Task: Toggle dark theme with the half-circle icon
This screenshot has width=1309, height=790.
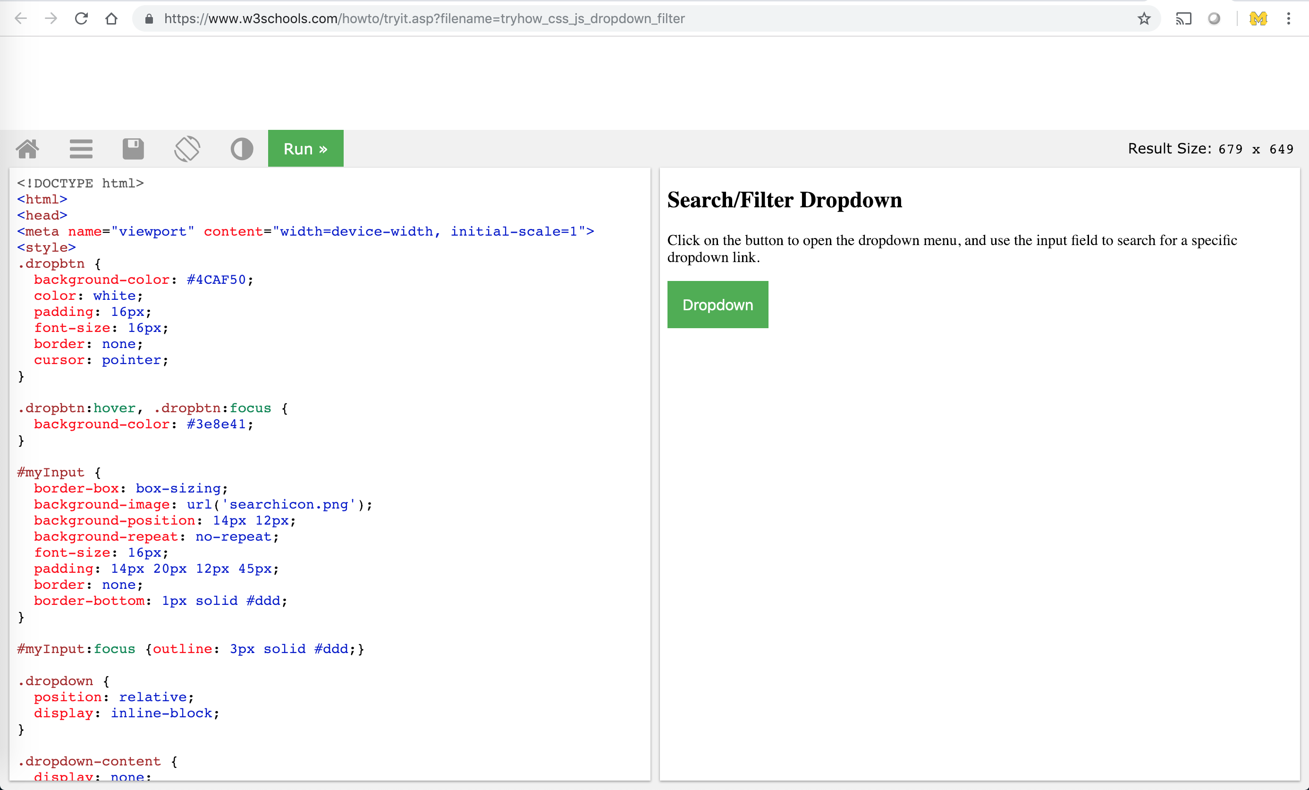Action: click(x=242, y=149)
